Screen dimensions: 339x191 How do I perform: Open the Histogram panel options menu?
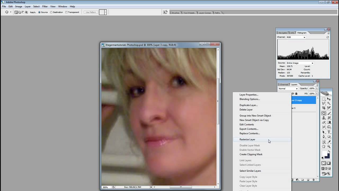[x=328, y=33]
